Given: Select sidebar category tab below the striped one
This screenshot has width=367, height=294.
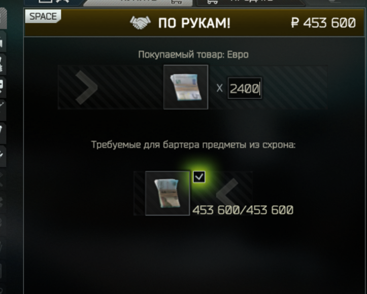Looking at the screenshot, I should 3,42.
